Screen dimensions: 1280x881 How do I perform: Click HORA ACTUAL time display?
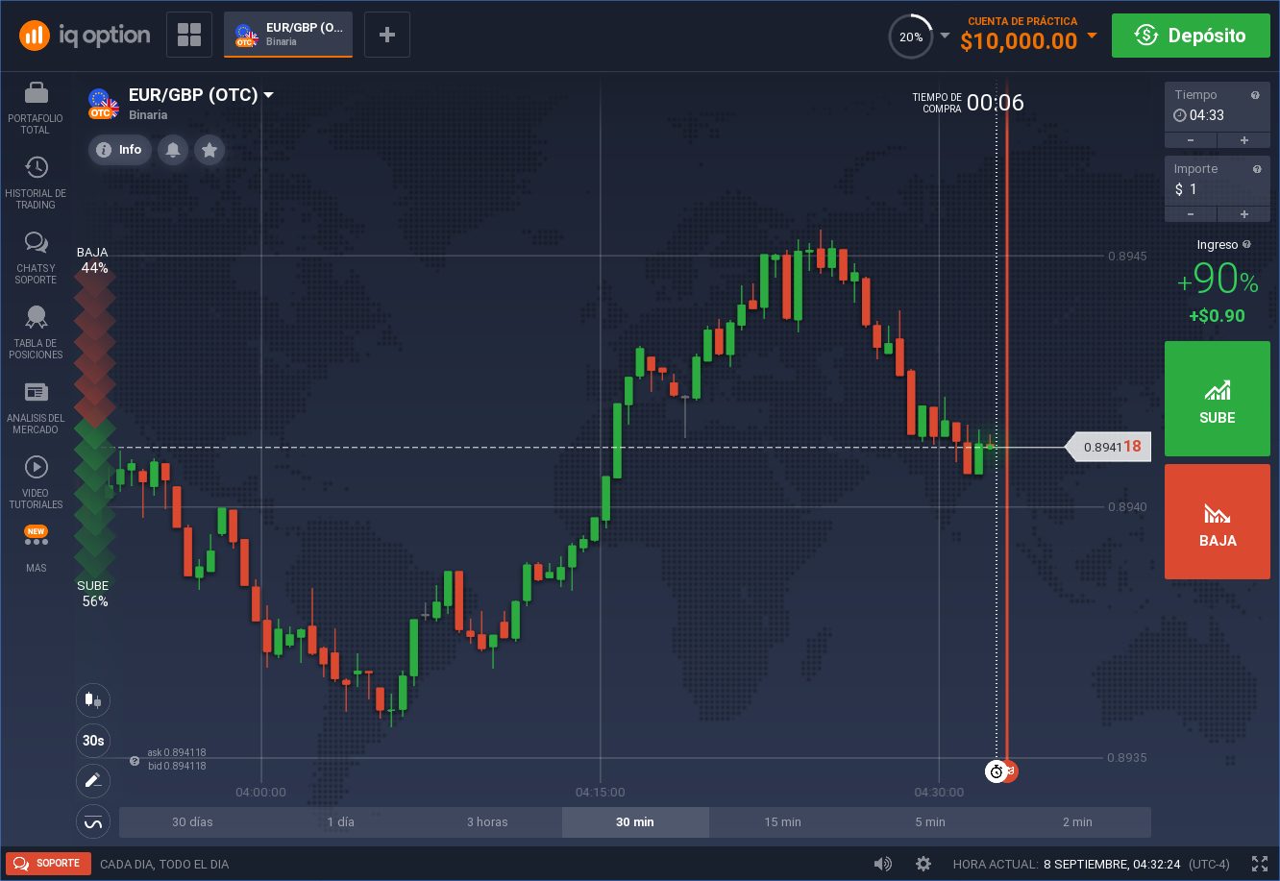1091,864
